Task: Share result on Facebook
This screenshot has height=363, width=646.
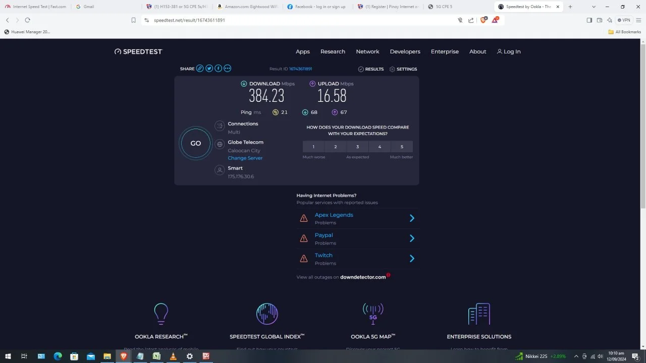Action: (218, 69)
